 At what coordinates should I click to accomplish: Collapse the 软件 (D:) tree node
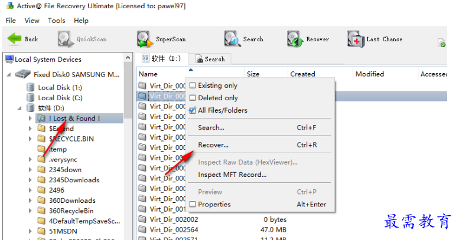(19, 109)
